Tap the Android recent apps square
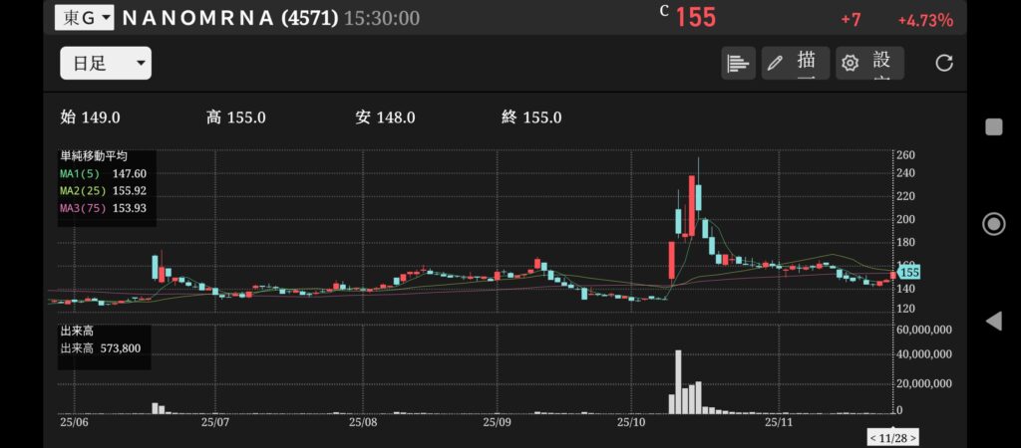The image size is (1021, 448). tap(993, 126)
